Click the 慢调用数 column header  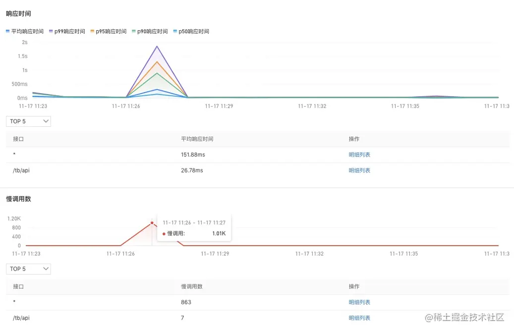[x=192, y=286]
